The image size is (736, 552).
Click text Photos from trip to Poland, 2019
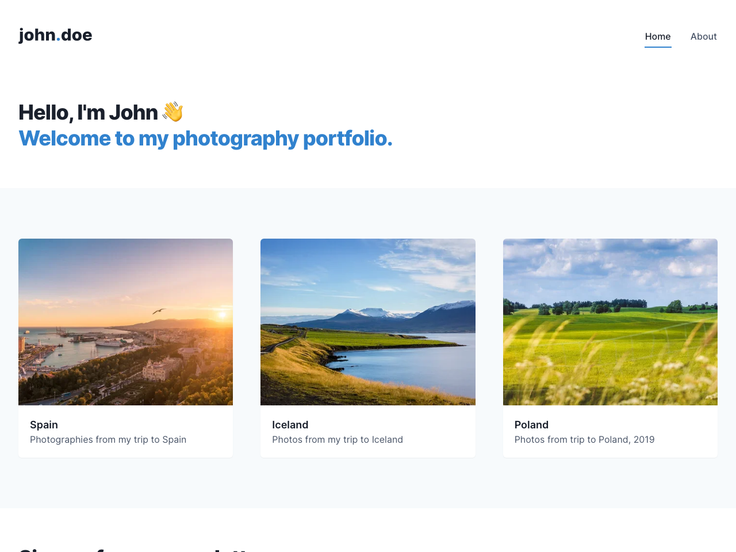click(x=584, y=439)
